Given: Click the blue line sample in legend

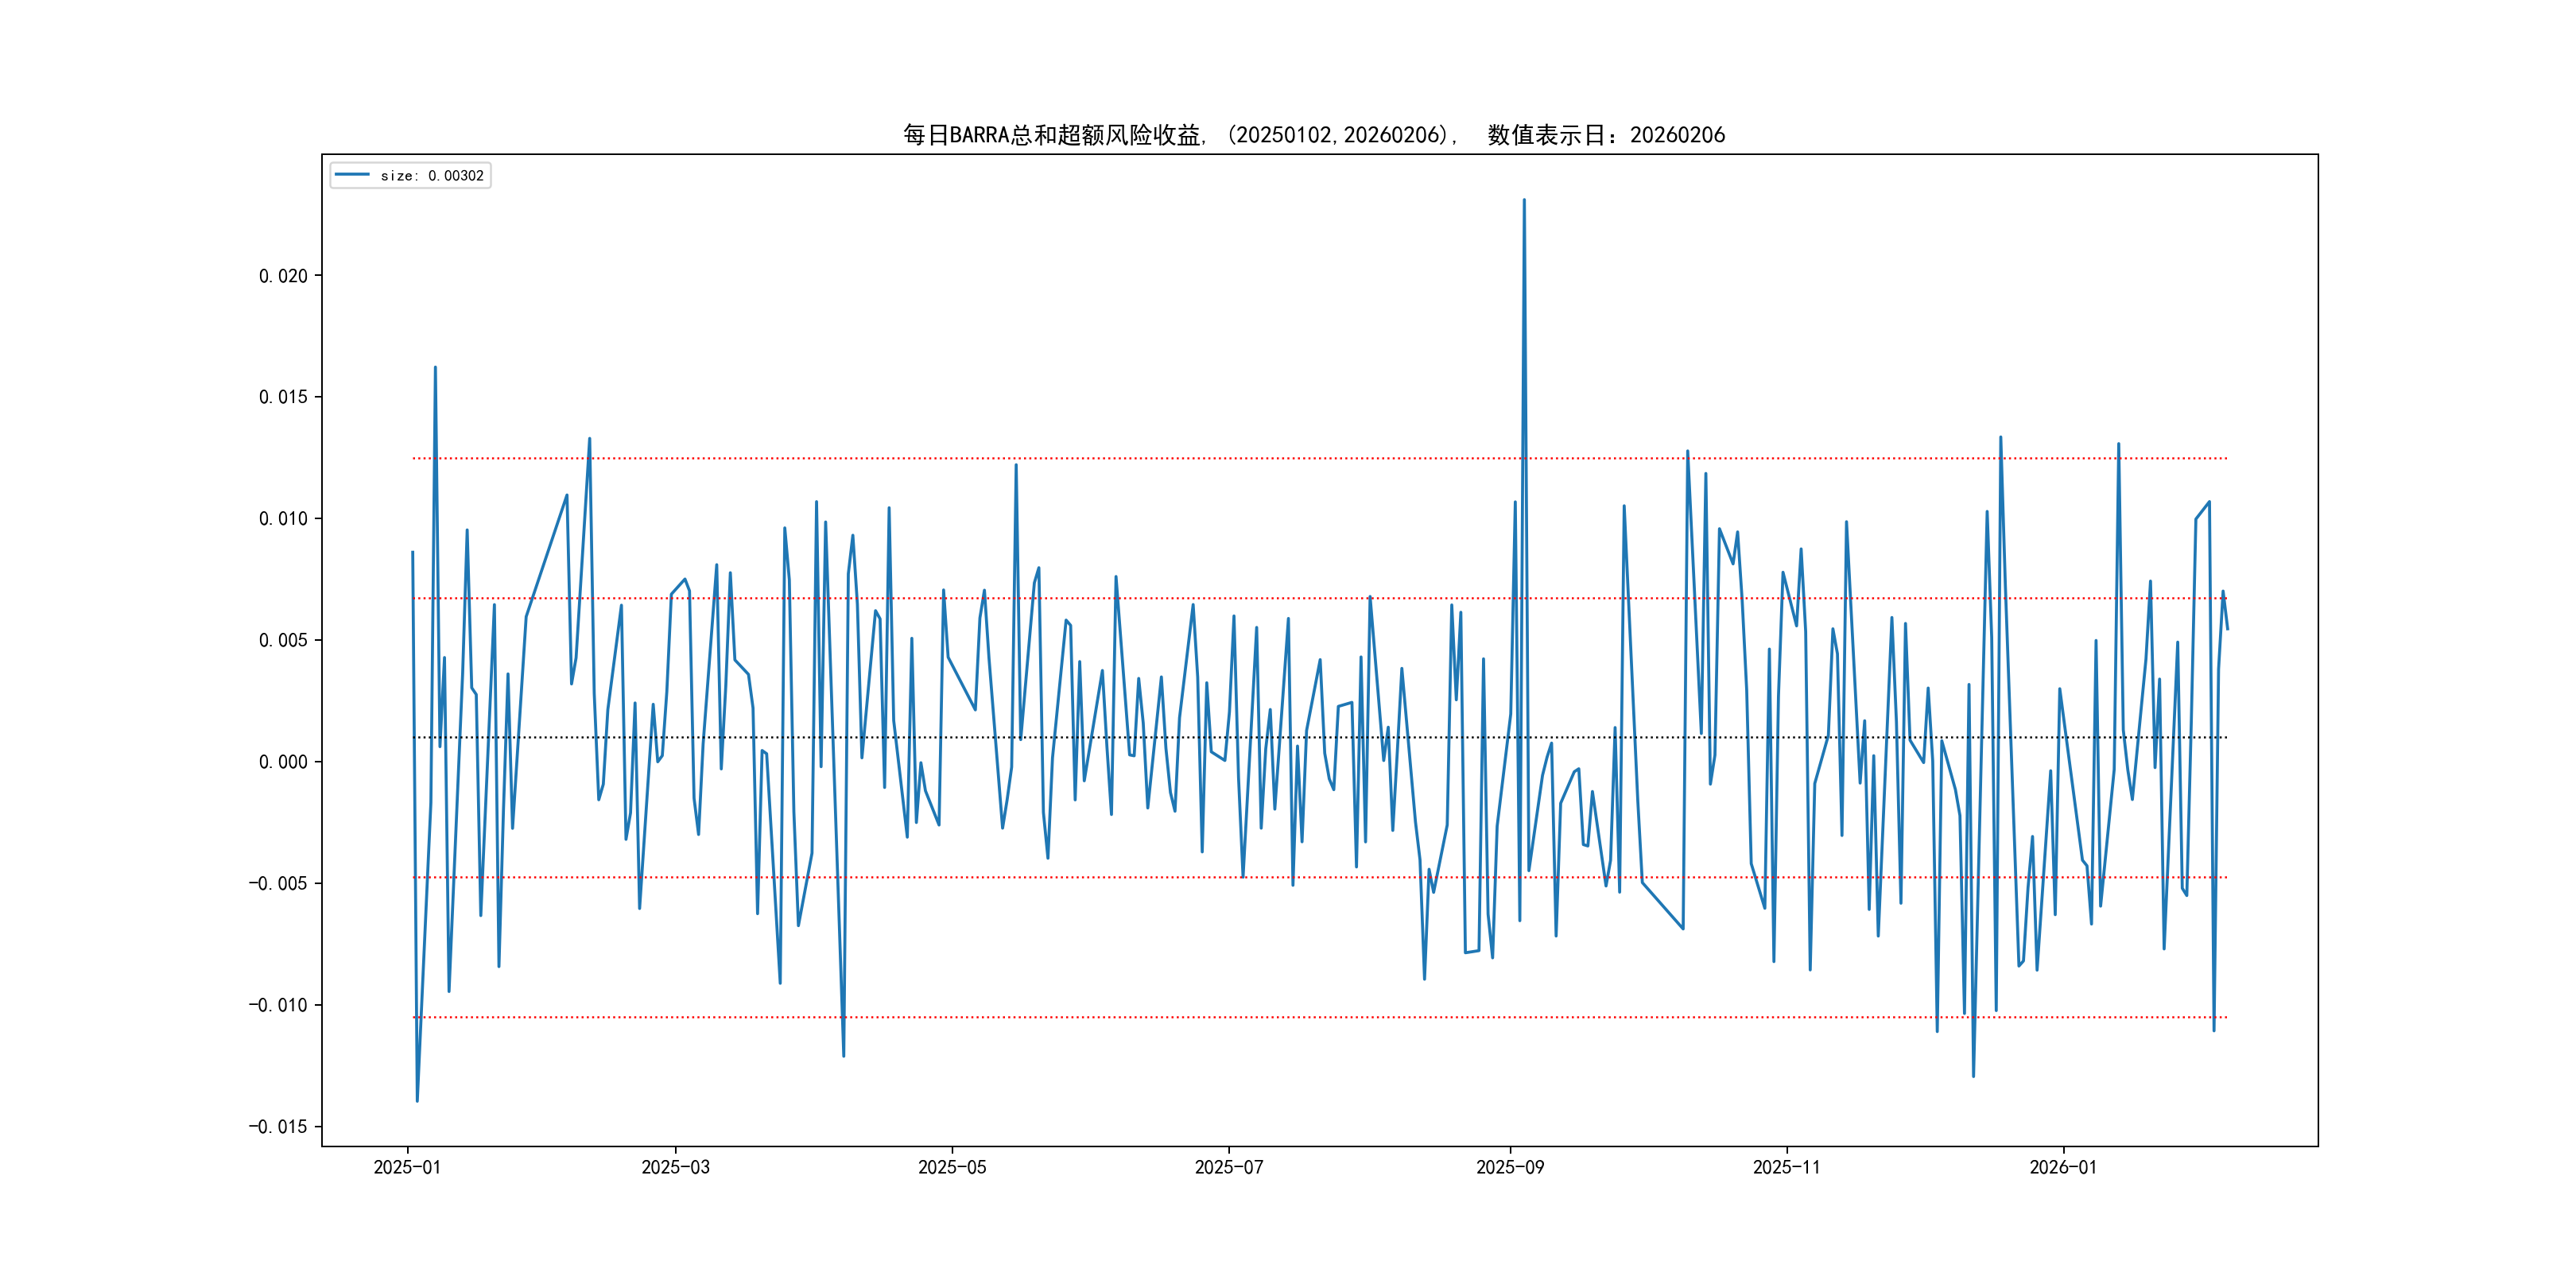Looking at the screenshot, I should pyautogui.click(x=352, y=175).
